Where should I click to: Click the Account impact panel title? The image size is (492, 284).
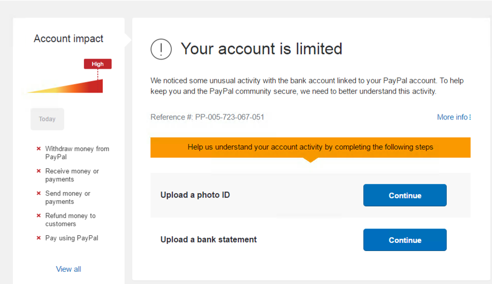(69, 39)
